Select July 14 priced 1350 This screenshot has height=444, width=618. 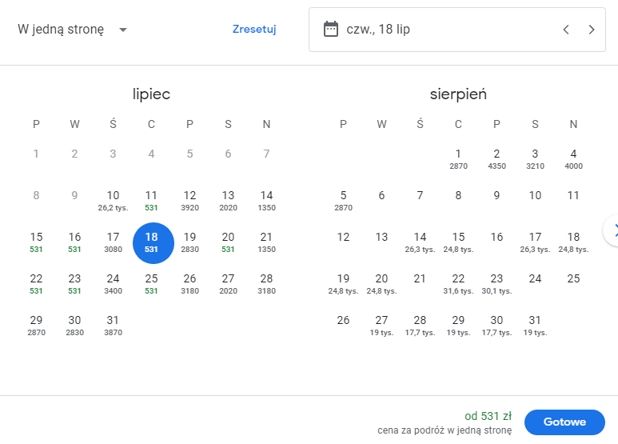click(266, 201)
